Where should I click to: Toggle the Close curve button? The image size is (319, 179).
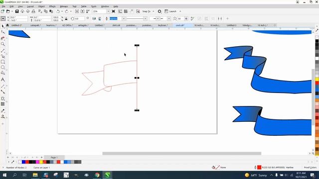pyautogui.click(x=192, y=19)
